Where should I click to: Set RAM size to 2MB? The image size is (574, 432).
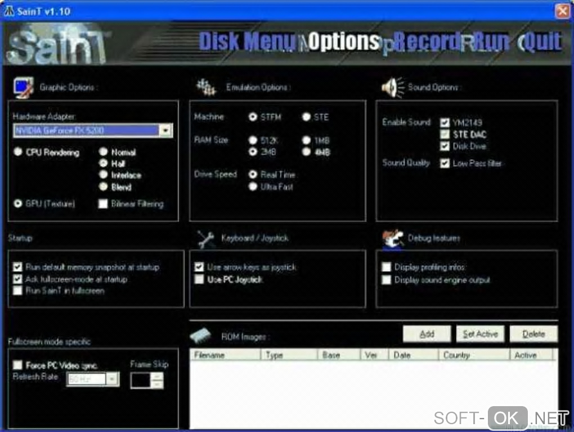coord(253,151)
